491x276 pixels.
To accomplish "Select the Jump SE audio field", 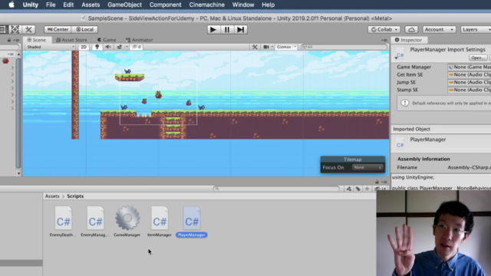I will [469, 82].
